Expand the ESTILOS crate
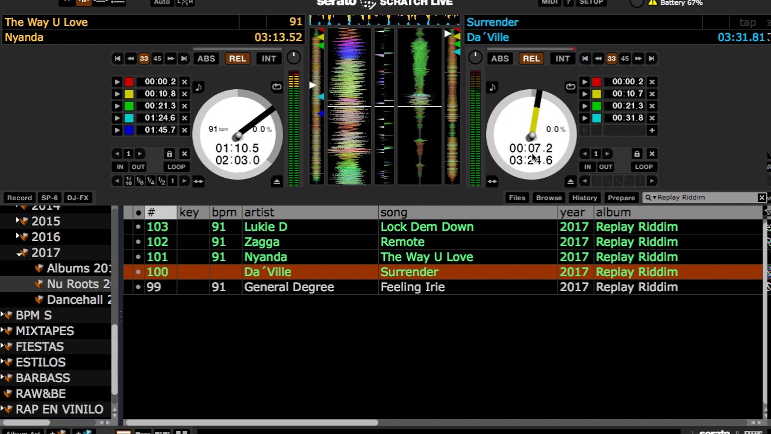Screen dimensions: 771x434 [3, 362]
